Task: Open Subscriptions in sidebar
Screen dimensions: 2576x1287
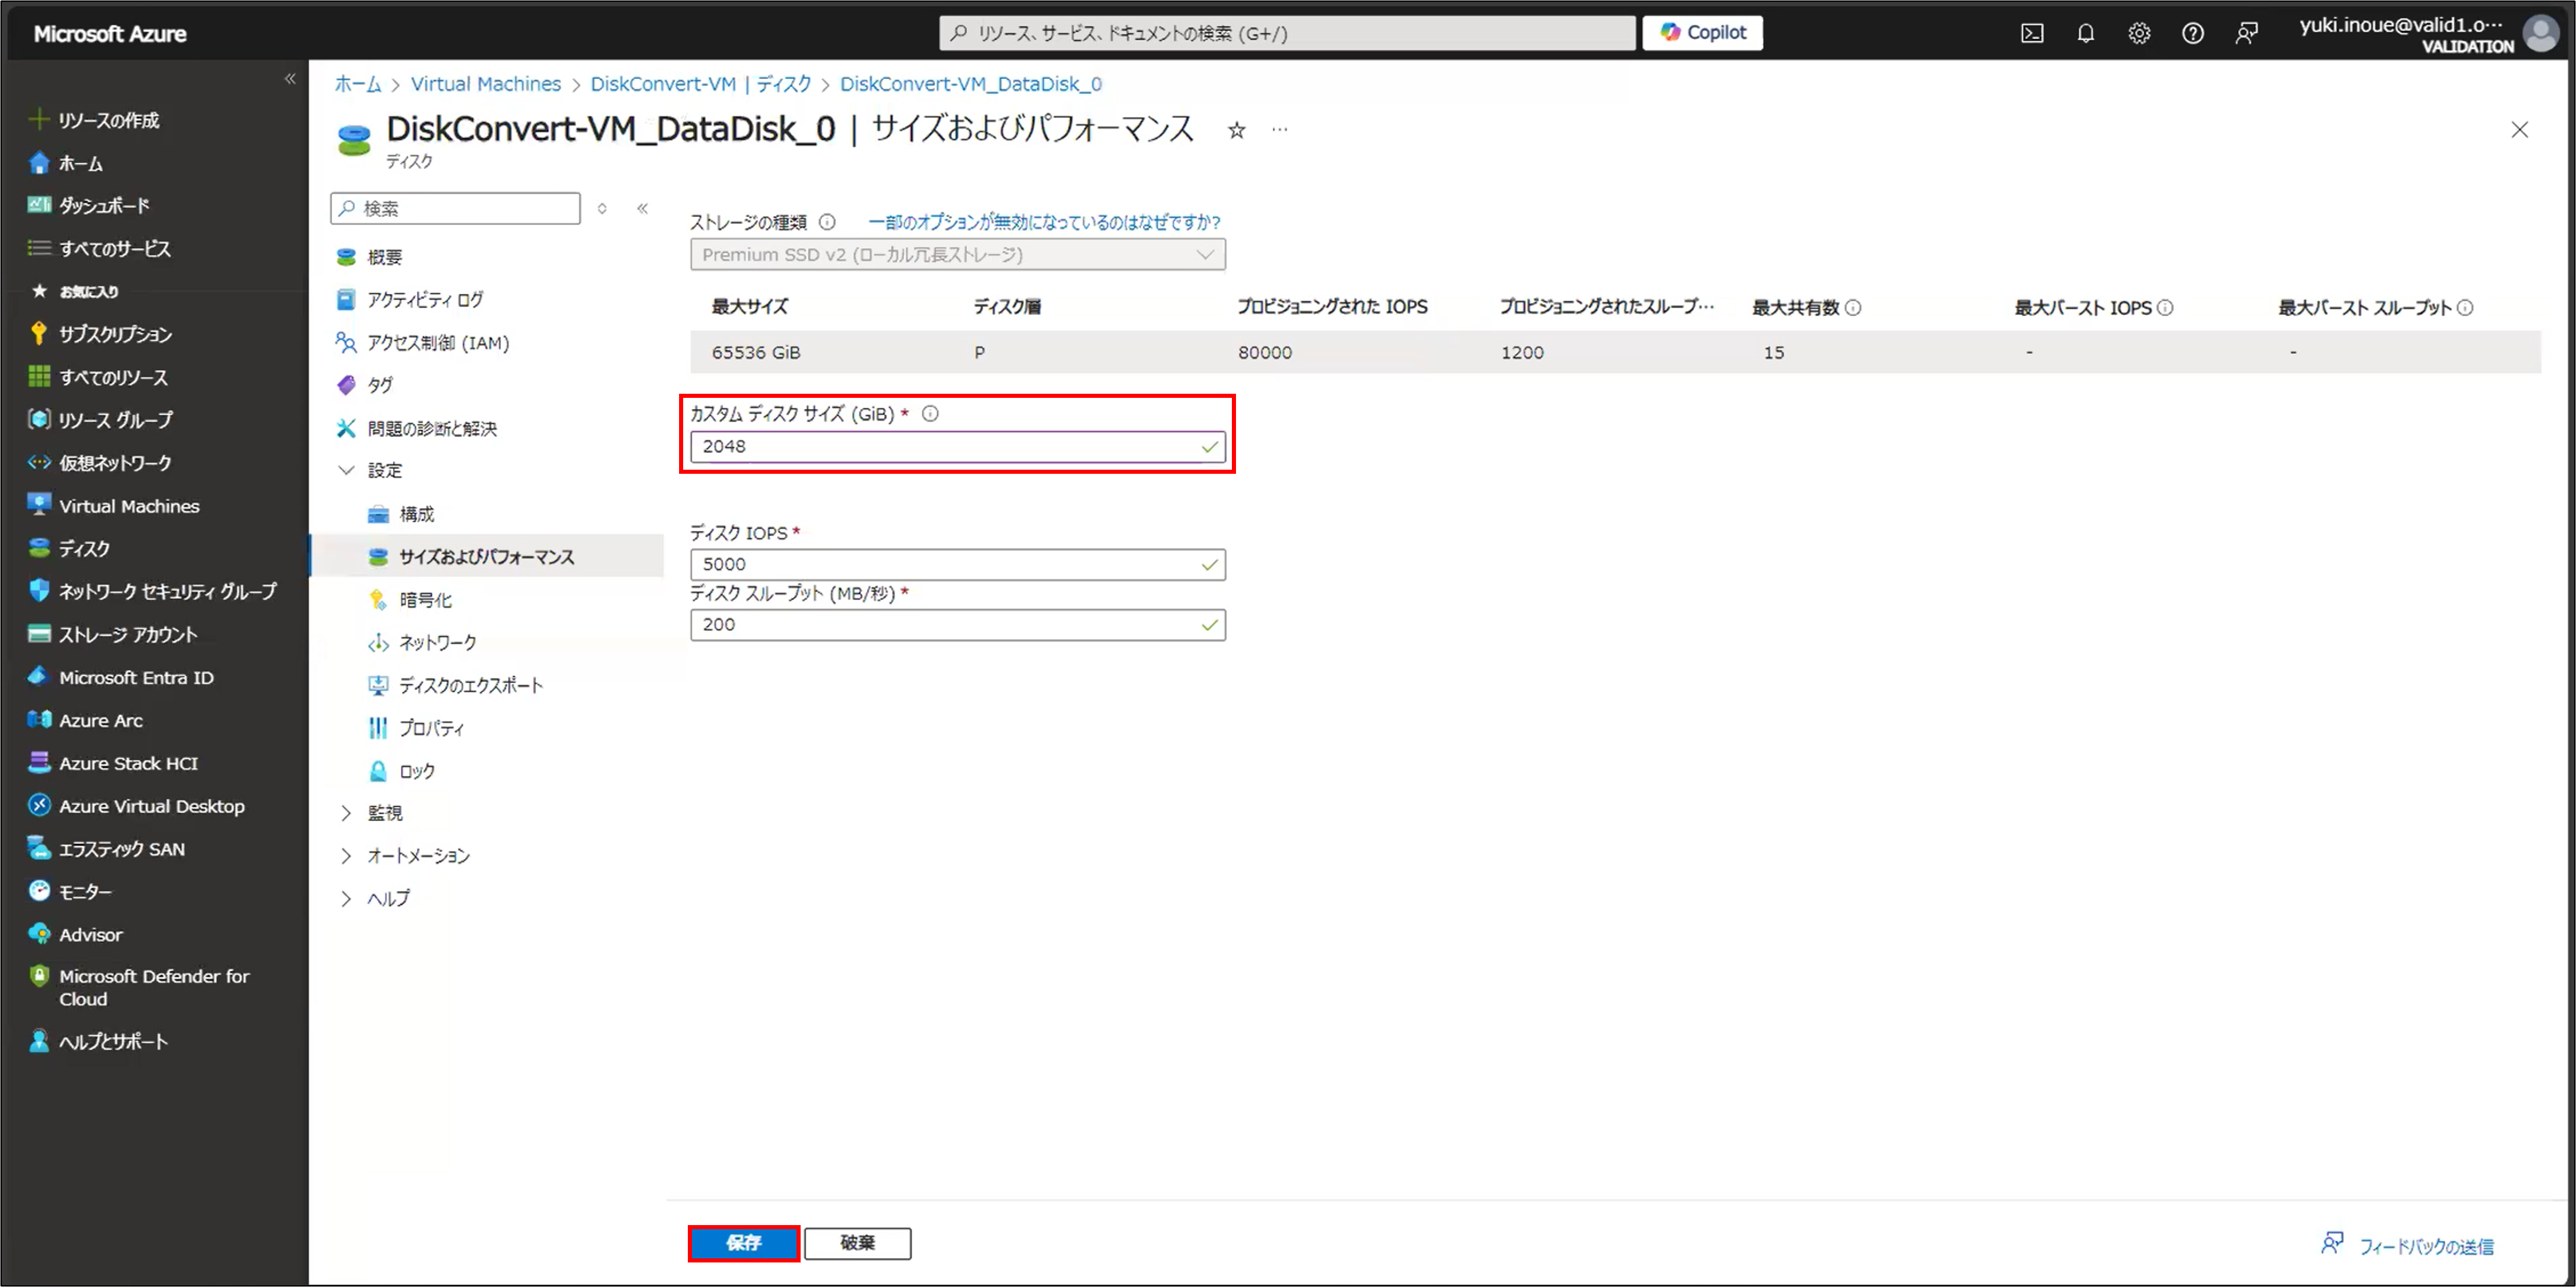Action: [100, 334]
